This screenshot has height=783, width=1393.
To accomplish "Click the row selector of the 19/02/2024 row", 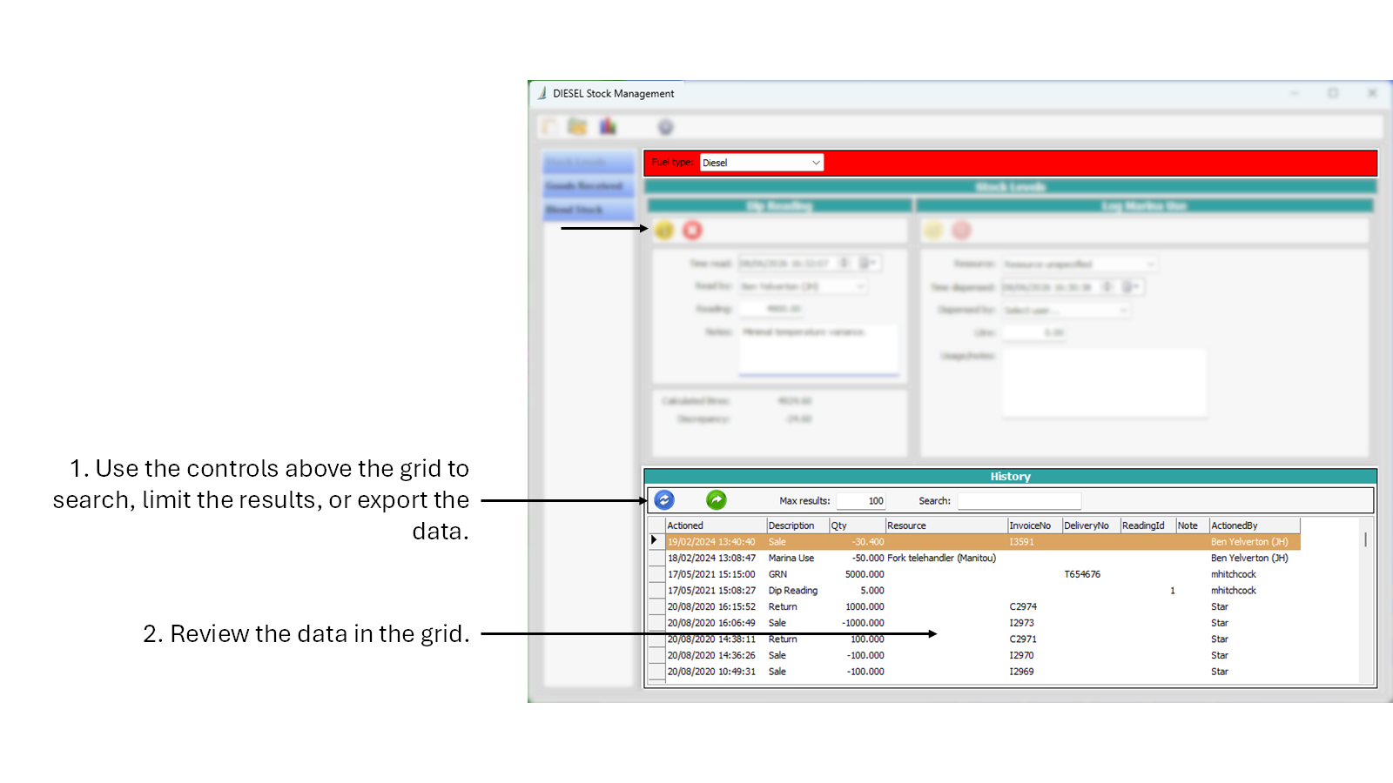I will click(656, 541).
